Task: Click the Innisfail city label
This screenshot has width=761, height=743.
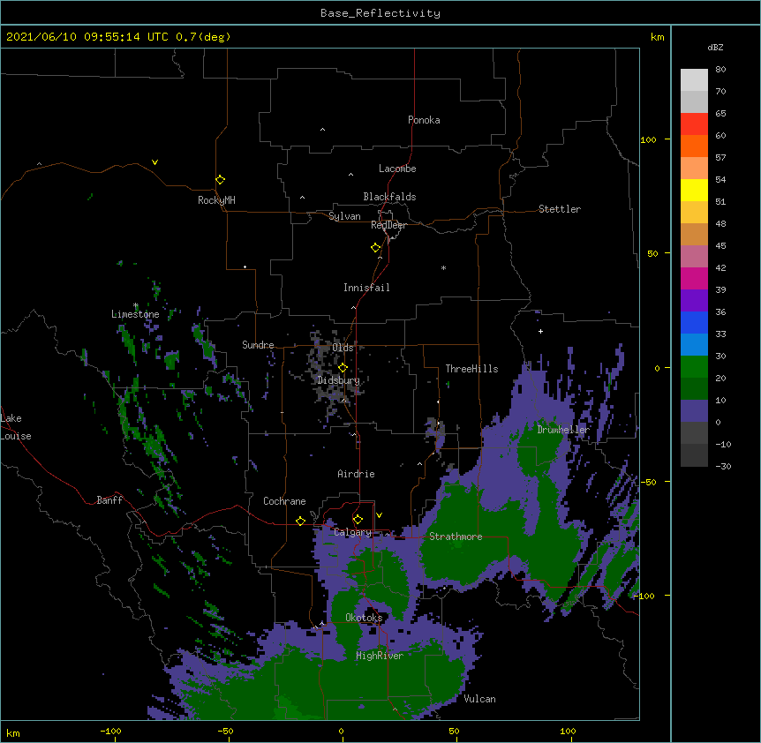Action: [366, 288]
